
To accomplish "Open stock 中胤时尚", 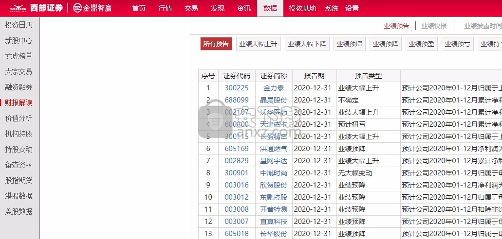I will tap(274, 173).
